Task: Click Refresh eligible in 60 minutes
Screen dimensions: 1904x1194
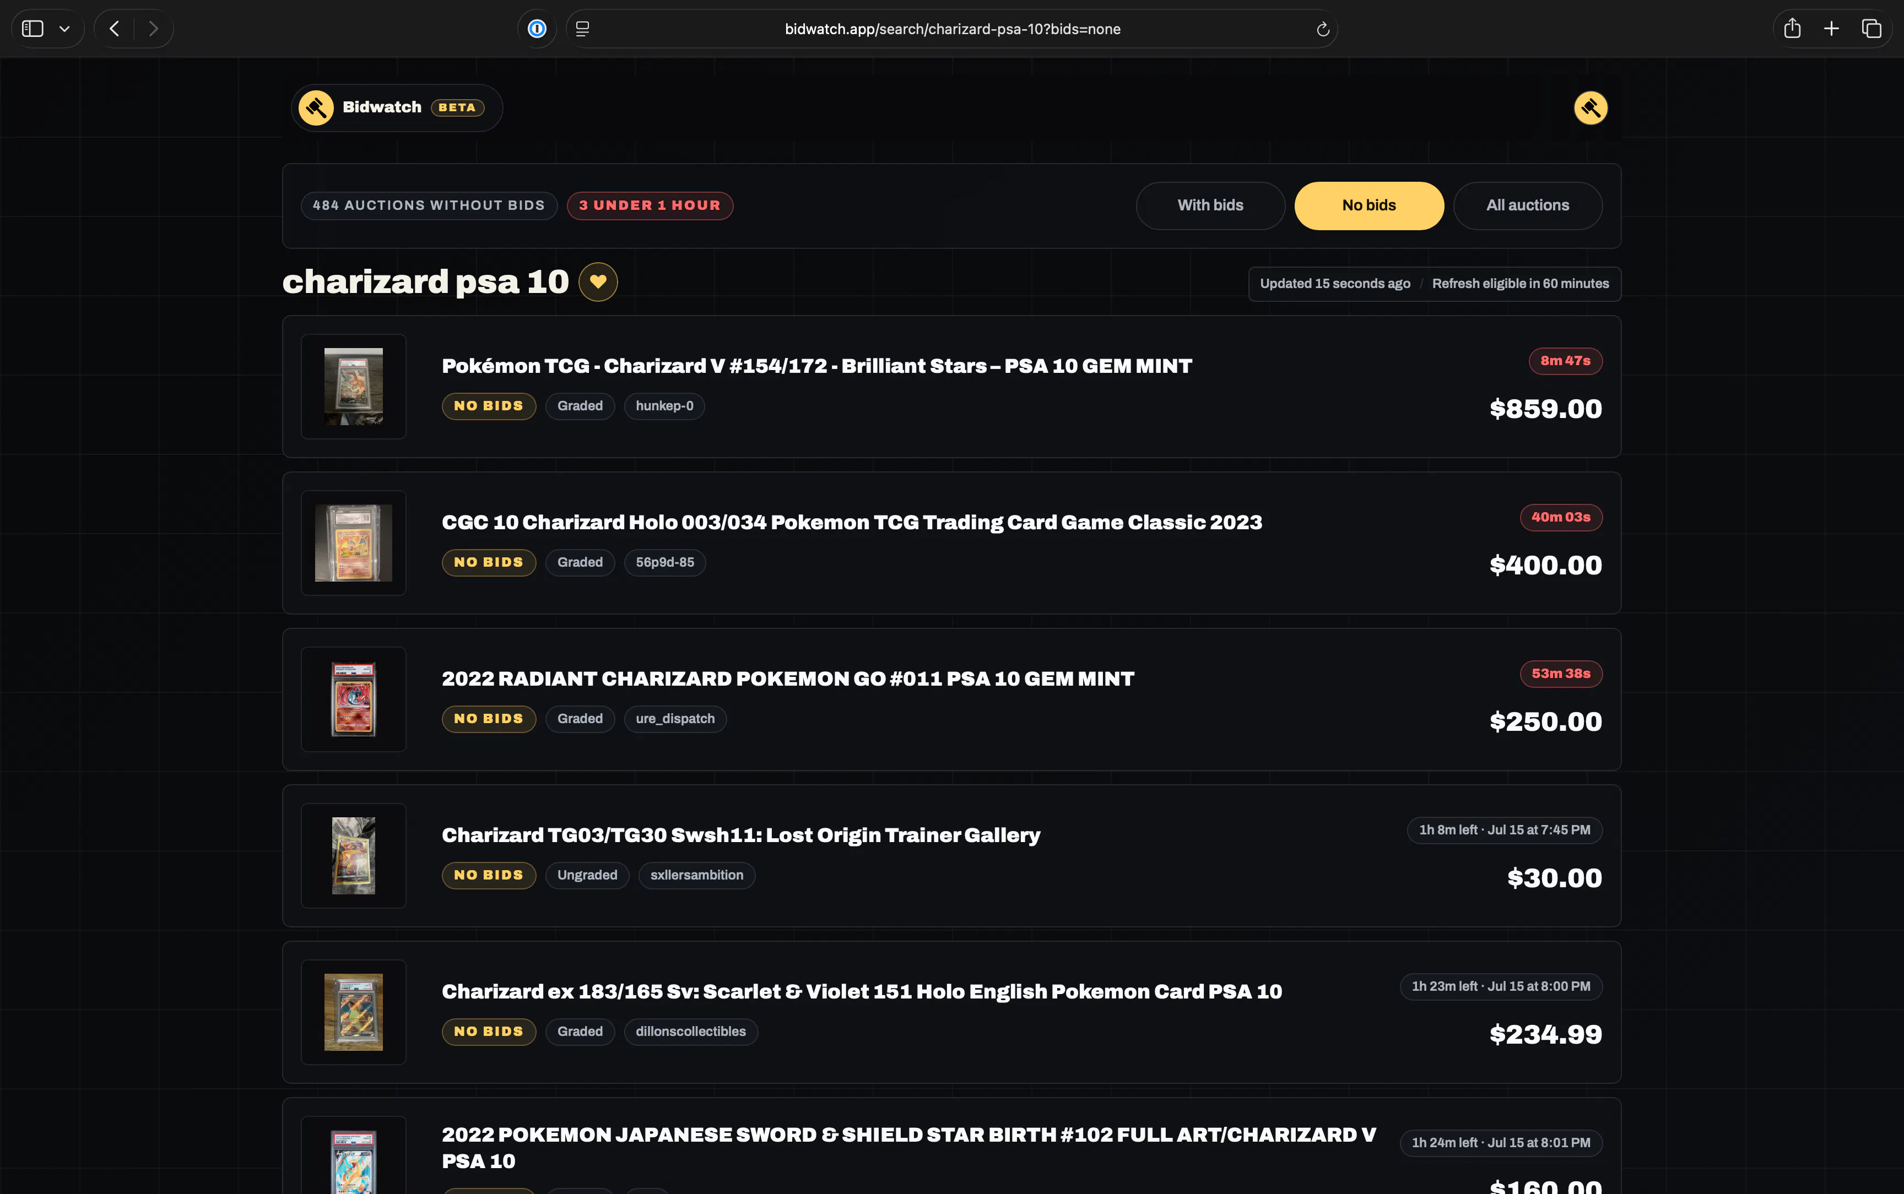Action: click(1520, 284)
